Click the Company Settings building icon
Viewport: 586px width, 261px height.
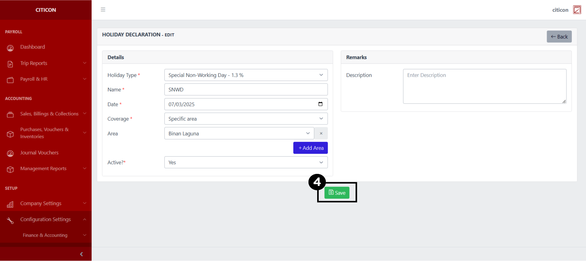coord(10,204)
